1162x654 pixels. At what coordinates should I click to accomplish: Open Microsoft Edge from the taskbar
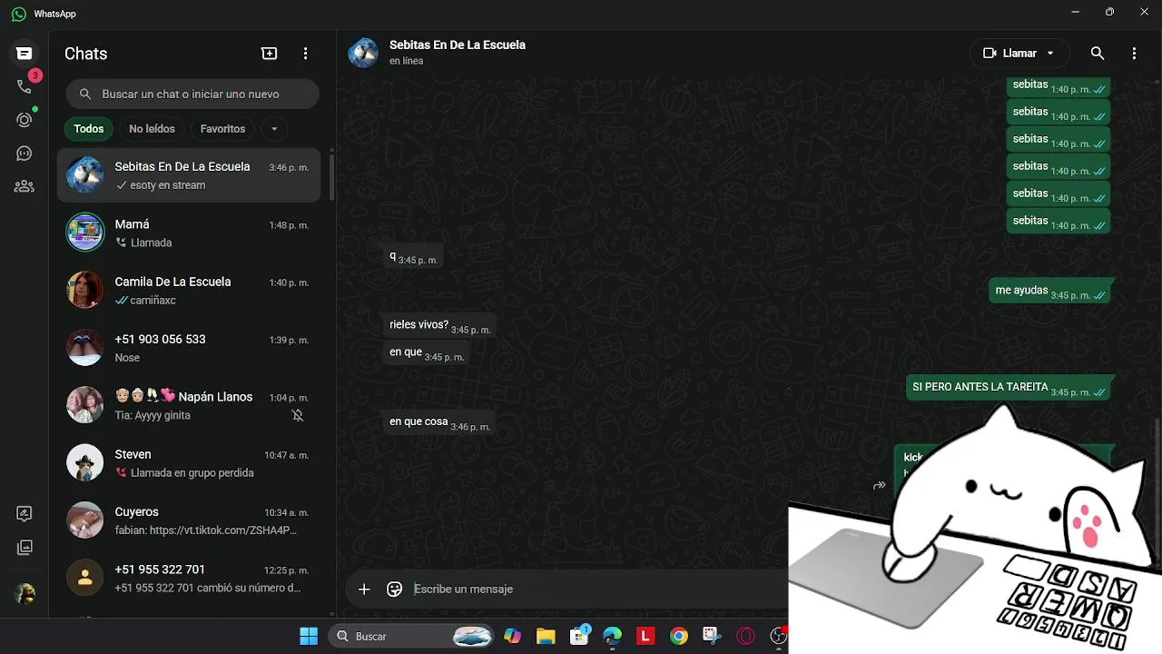click(x=613, y=636)
